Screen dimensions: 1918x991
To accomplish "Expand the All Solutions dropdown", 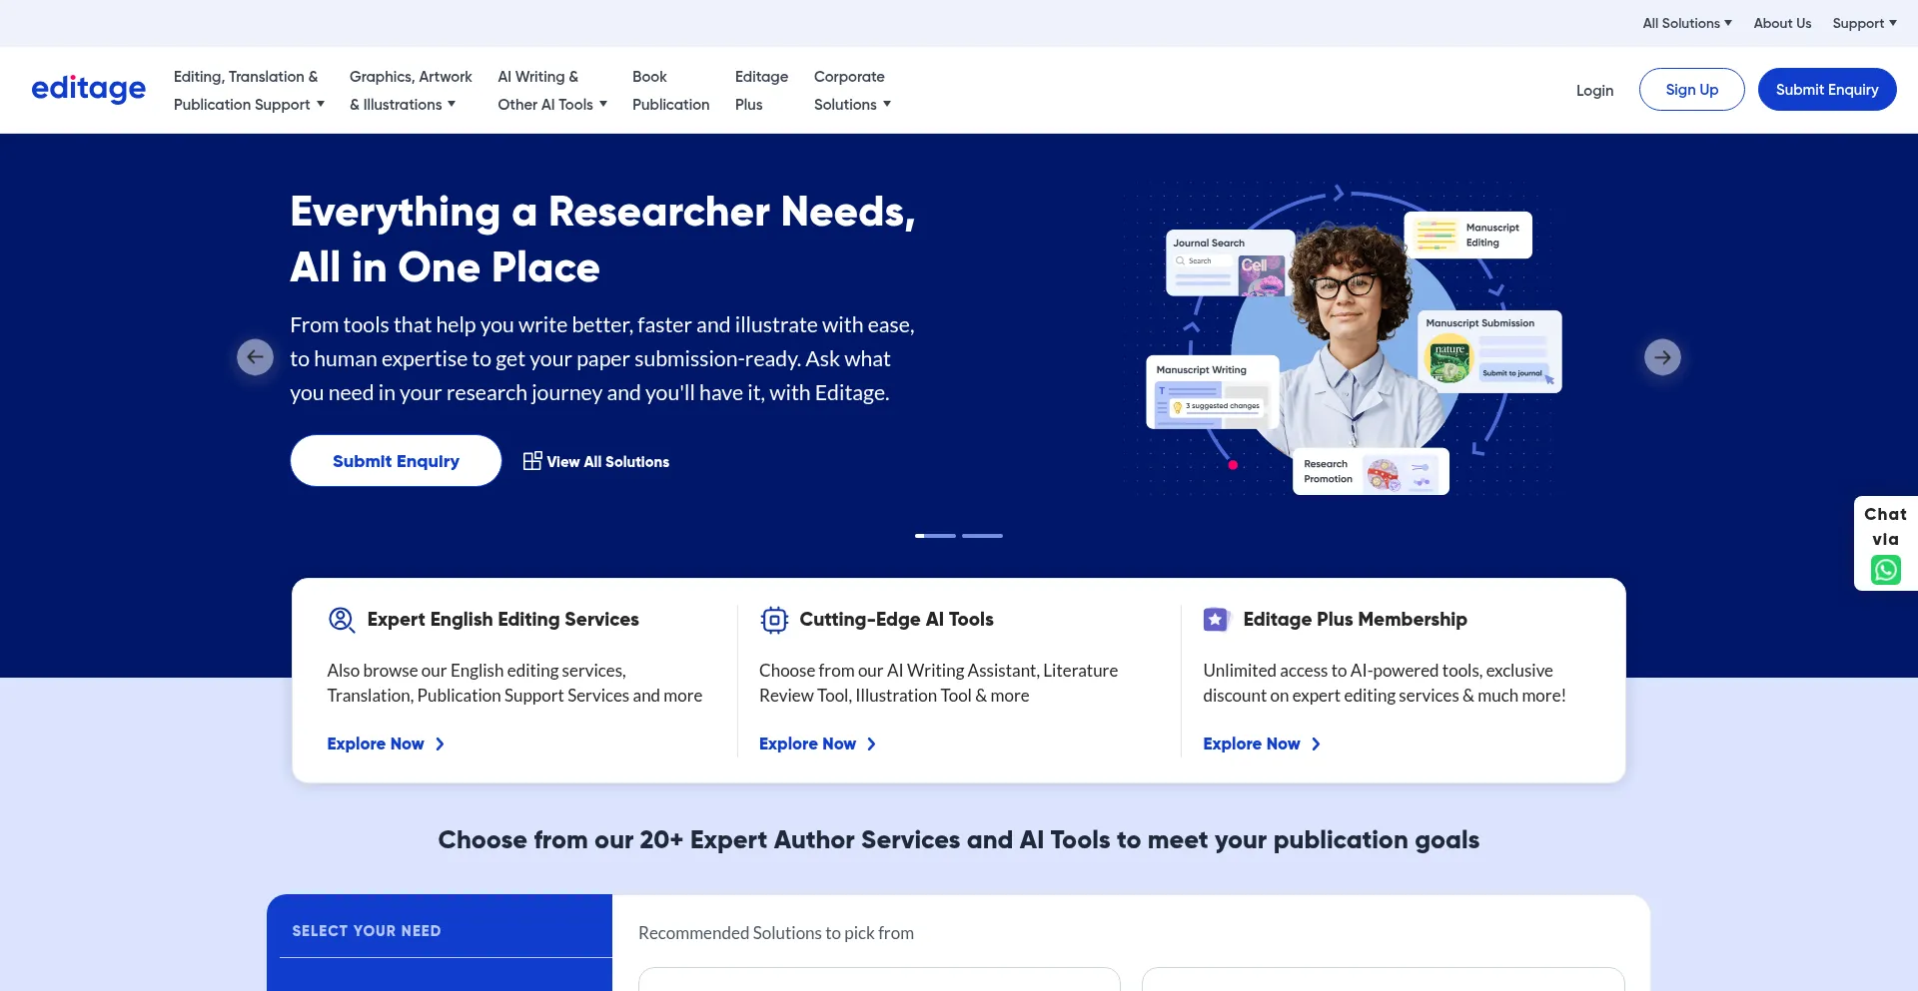I will click(1687, 23).
